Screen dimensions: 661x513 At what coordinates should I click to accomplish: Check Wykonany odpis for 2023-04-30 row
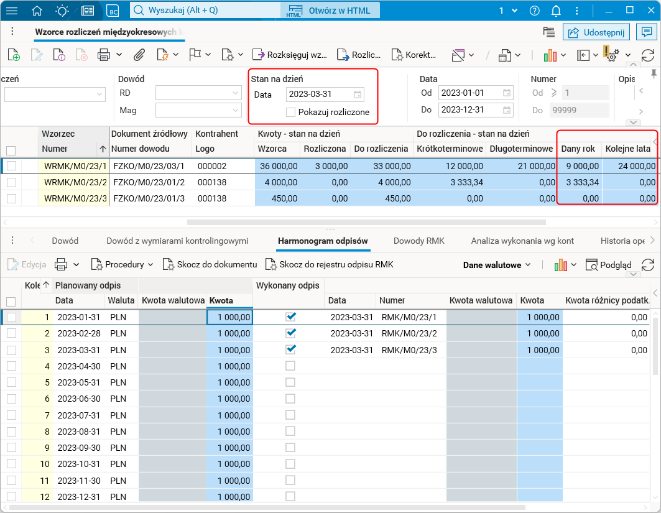tap(290, 366)
